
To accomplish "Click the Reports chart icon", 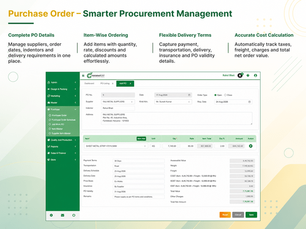I will 49,147.
